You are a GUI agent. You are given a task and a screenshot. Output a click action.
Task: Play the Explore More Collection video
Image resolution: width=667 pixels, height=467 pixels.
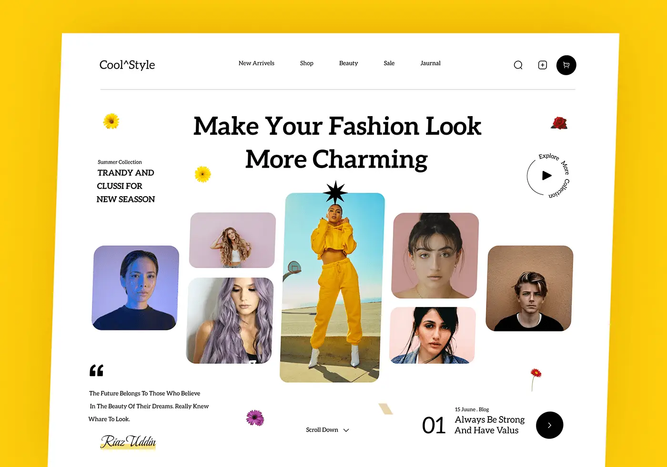point(547,176)
